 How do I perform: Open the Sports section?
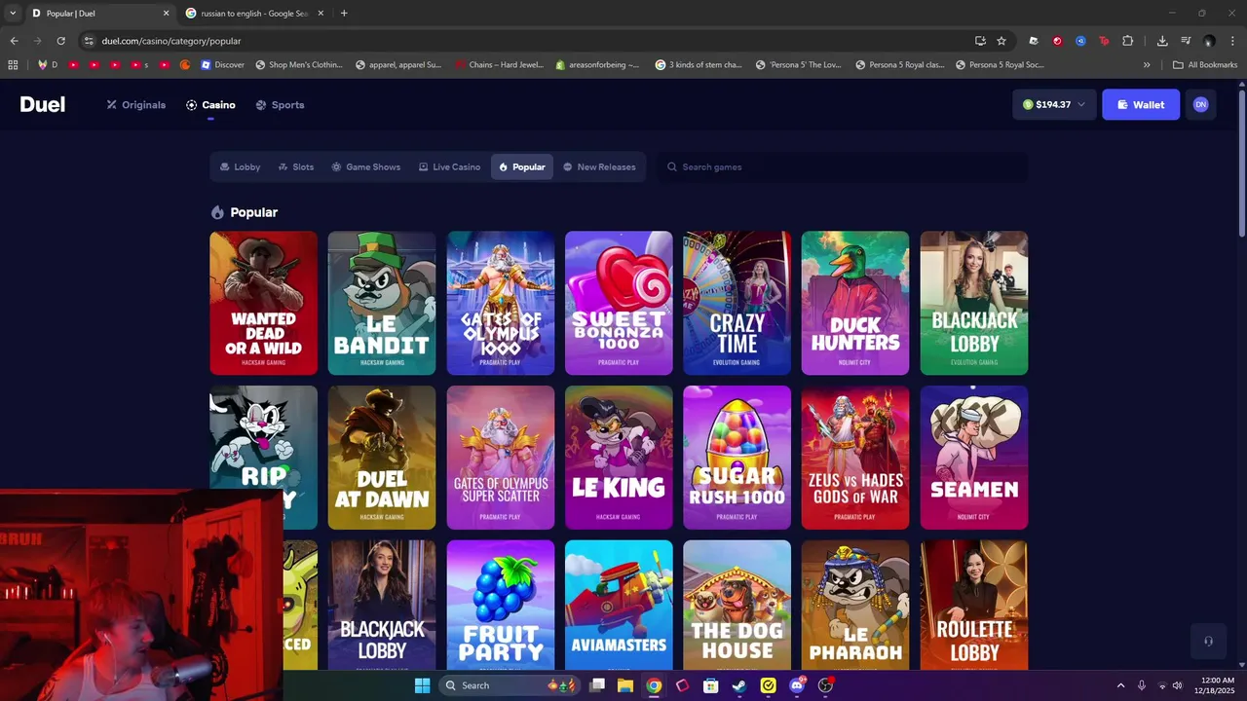click(280, 105)
